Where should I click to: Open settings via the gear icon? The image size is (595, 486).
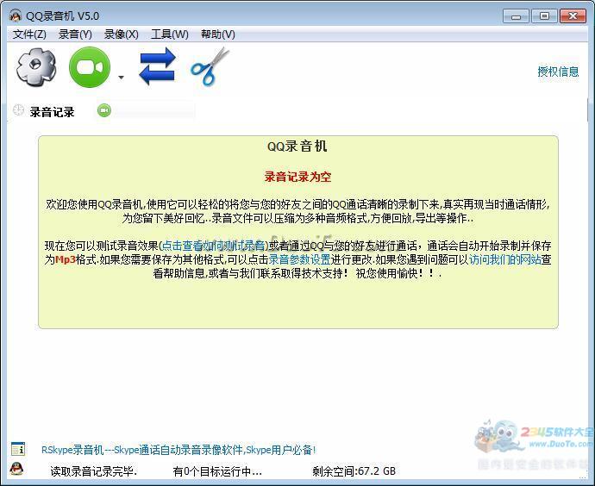pos(36,66)
